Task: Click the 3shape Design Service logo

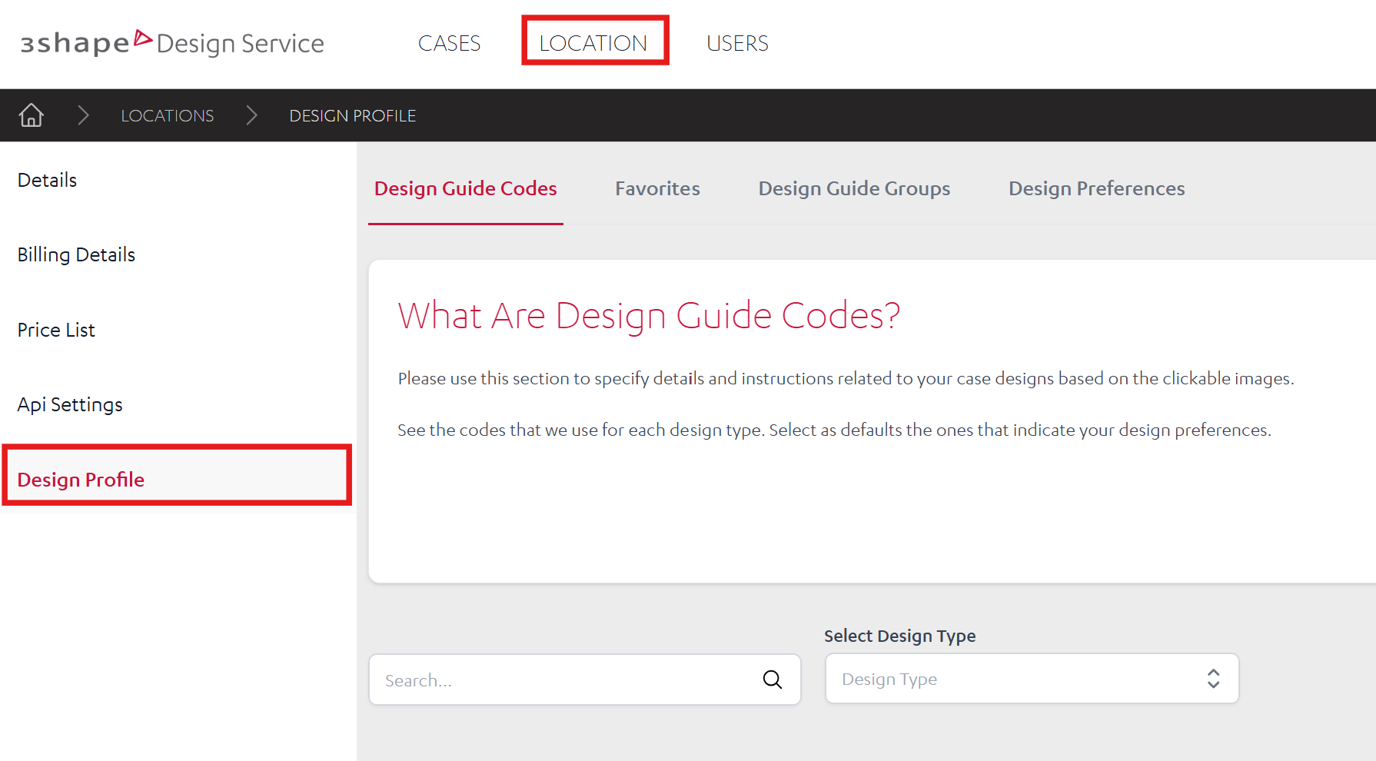Action: [x=172, y=42]
